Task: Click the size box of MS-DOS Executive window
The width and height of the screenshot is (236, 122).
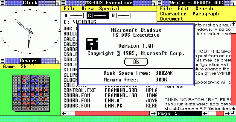Action: [154, 3]
